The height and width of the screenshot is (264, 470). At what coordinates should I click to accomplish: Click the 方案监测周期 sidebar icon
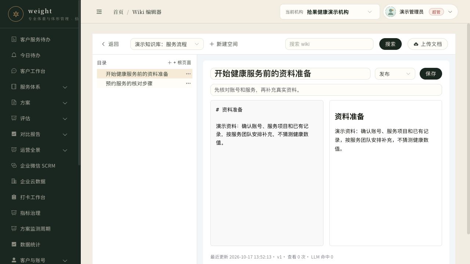coord(14,228)
